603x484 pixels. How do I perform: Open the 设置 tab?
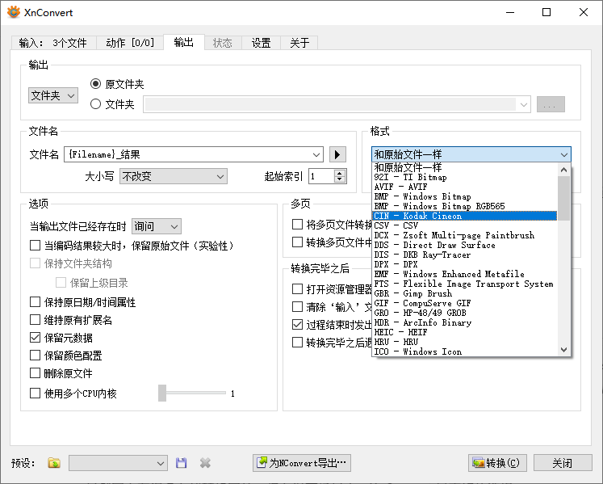[261, 43]
